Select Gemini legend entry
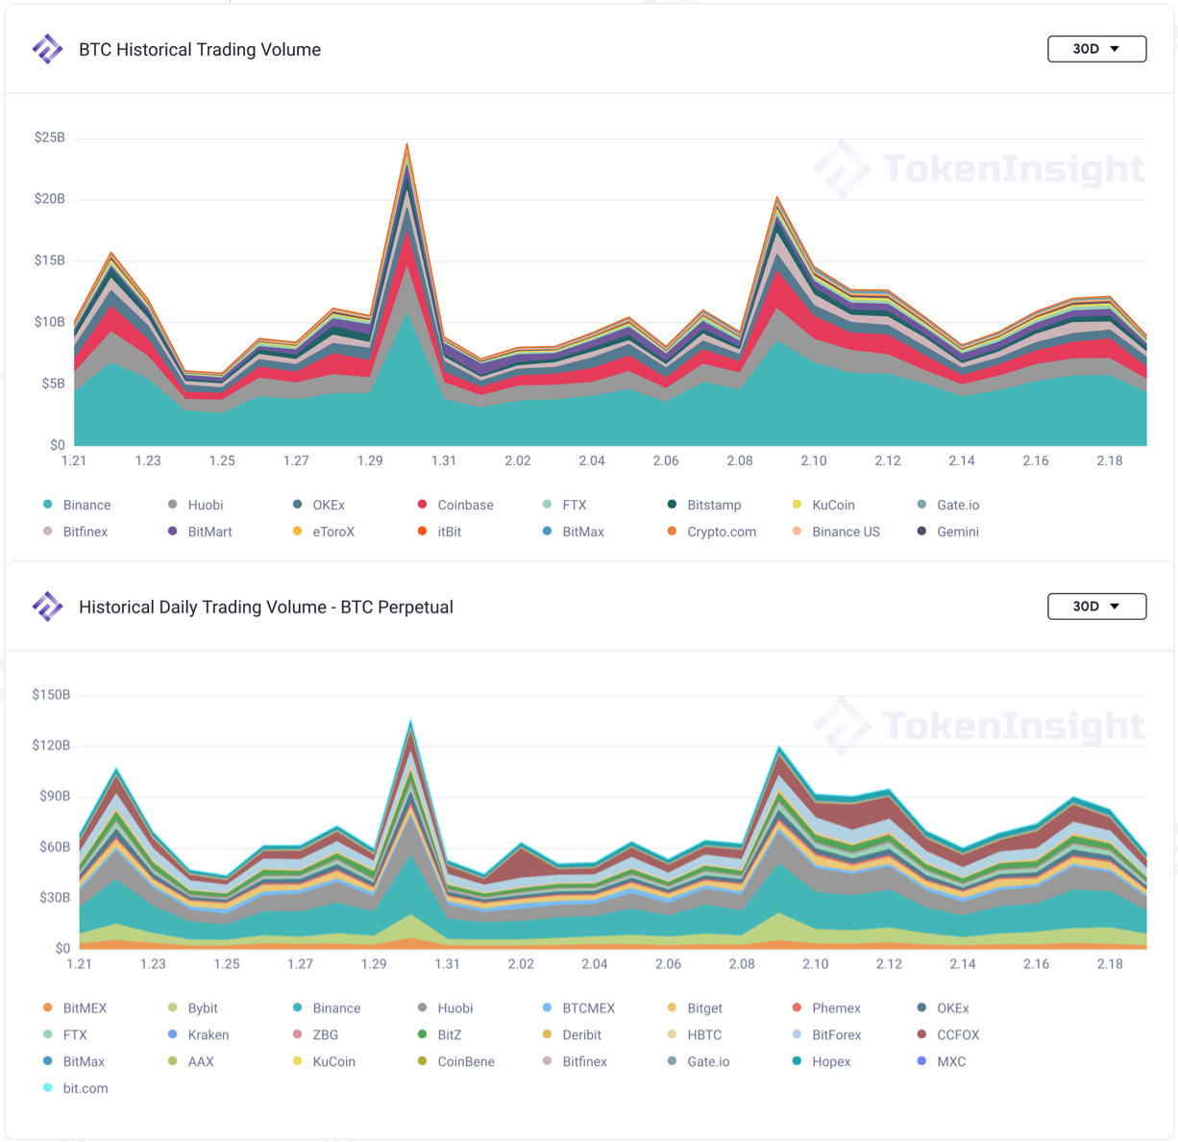1178x1142 pixels. pos(947,532)
